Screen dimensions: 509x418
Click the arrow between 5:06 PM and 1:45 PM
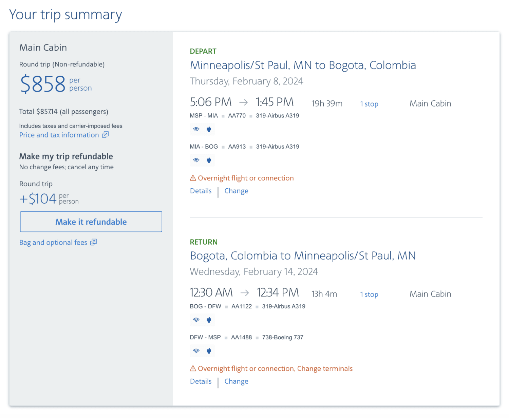243,101
